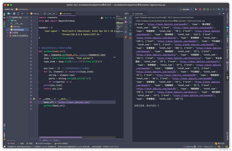Toggle the TODO tool window
The image size is (232, 151).
point(11,143)
